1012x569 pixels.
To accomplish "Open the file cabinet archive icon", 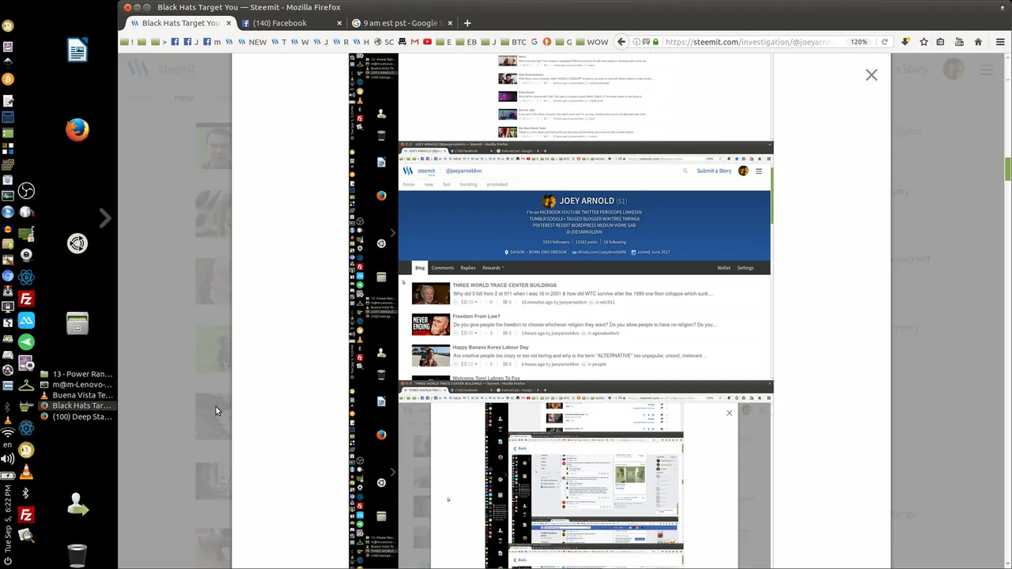I will tap(77, 324).
